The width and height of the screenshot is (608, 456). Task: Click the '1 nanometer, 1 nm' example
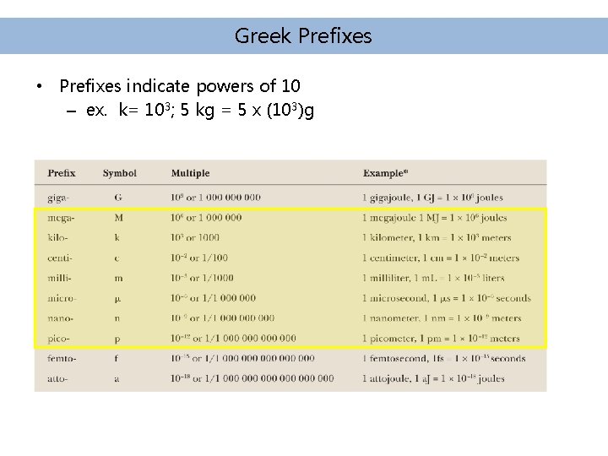(x=442, y=318)
